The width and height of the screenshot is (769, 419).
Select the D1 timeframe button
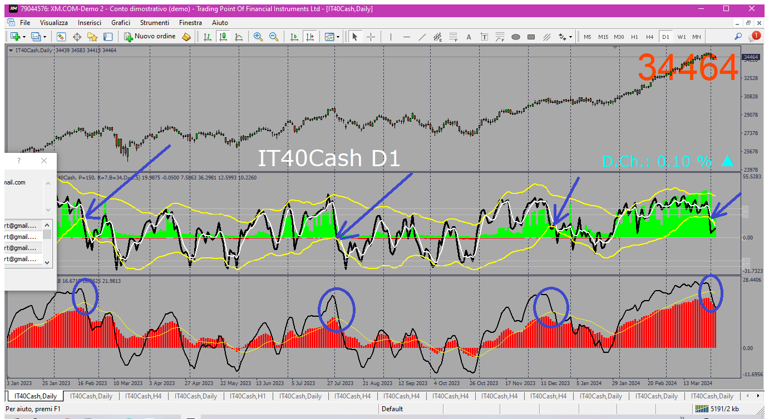pyautogui.click(x=666, y=37)
